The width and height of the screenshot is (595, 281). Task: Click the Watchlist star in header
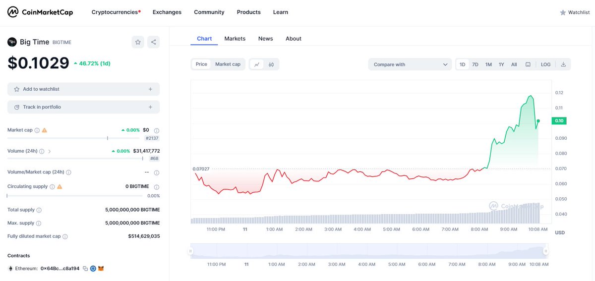coord(563,12)
